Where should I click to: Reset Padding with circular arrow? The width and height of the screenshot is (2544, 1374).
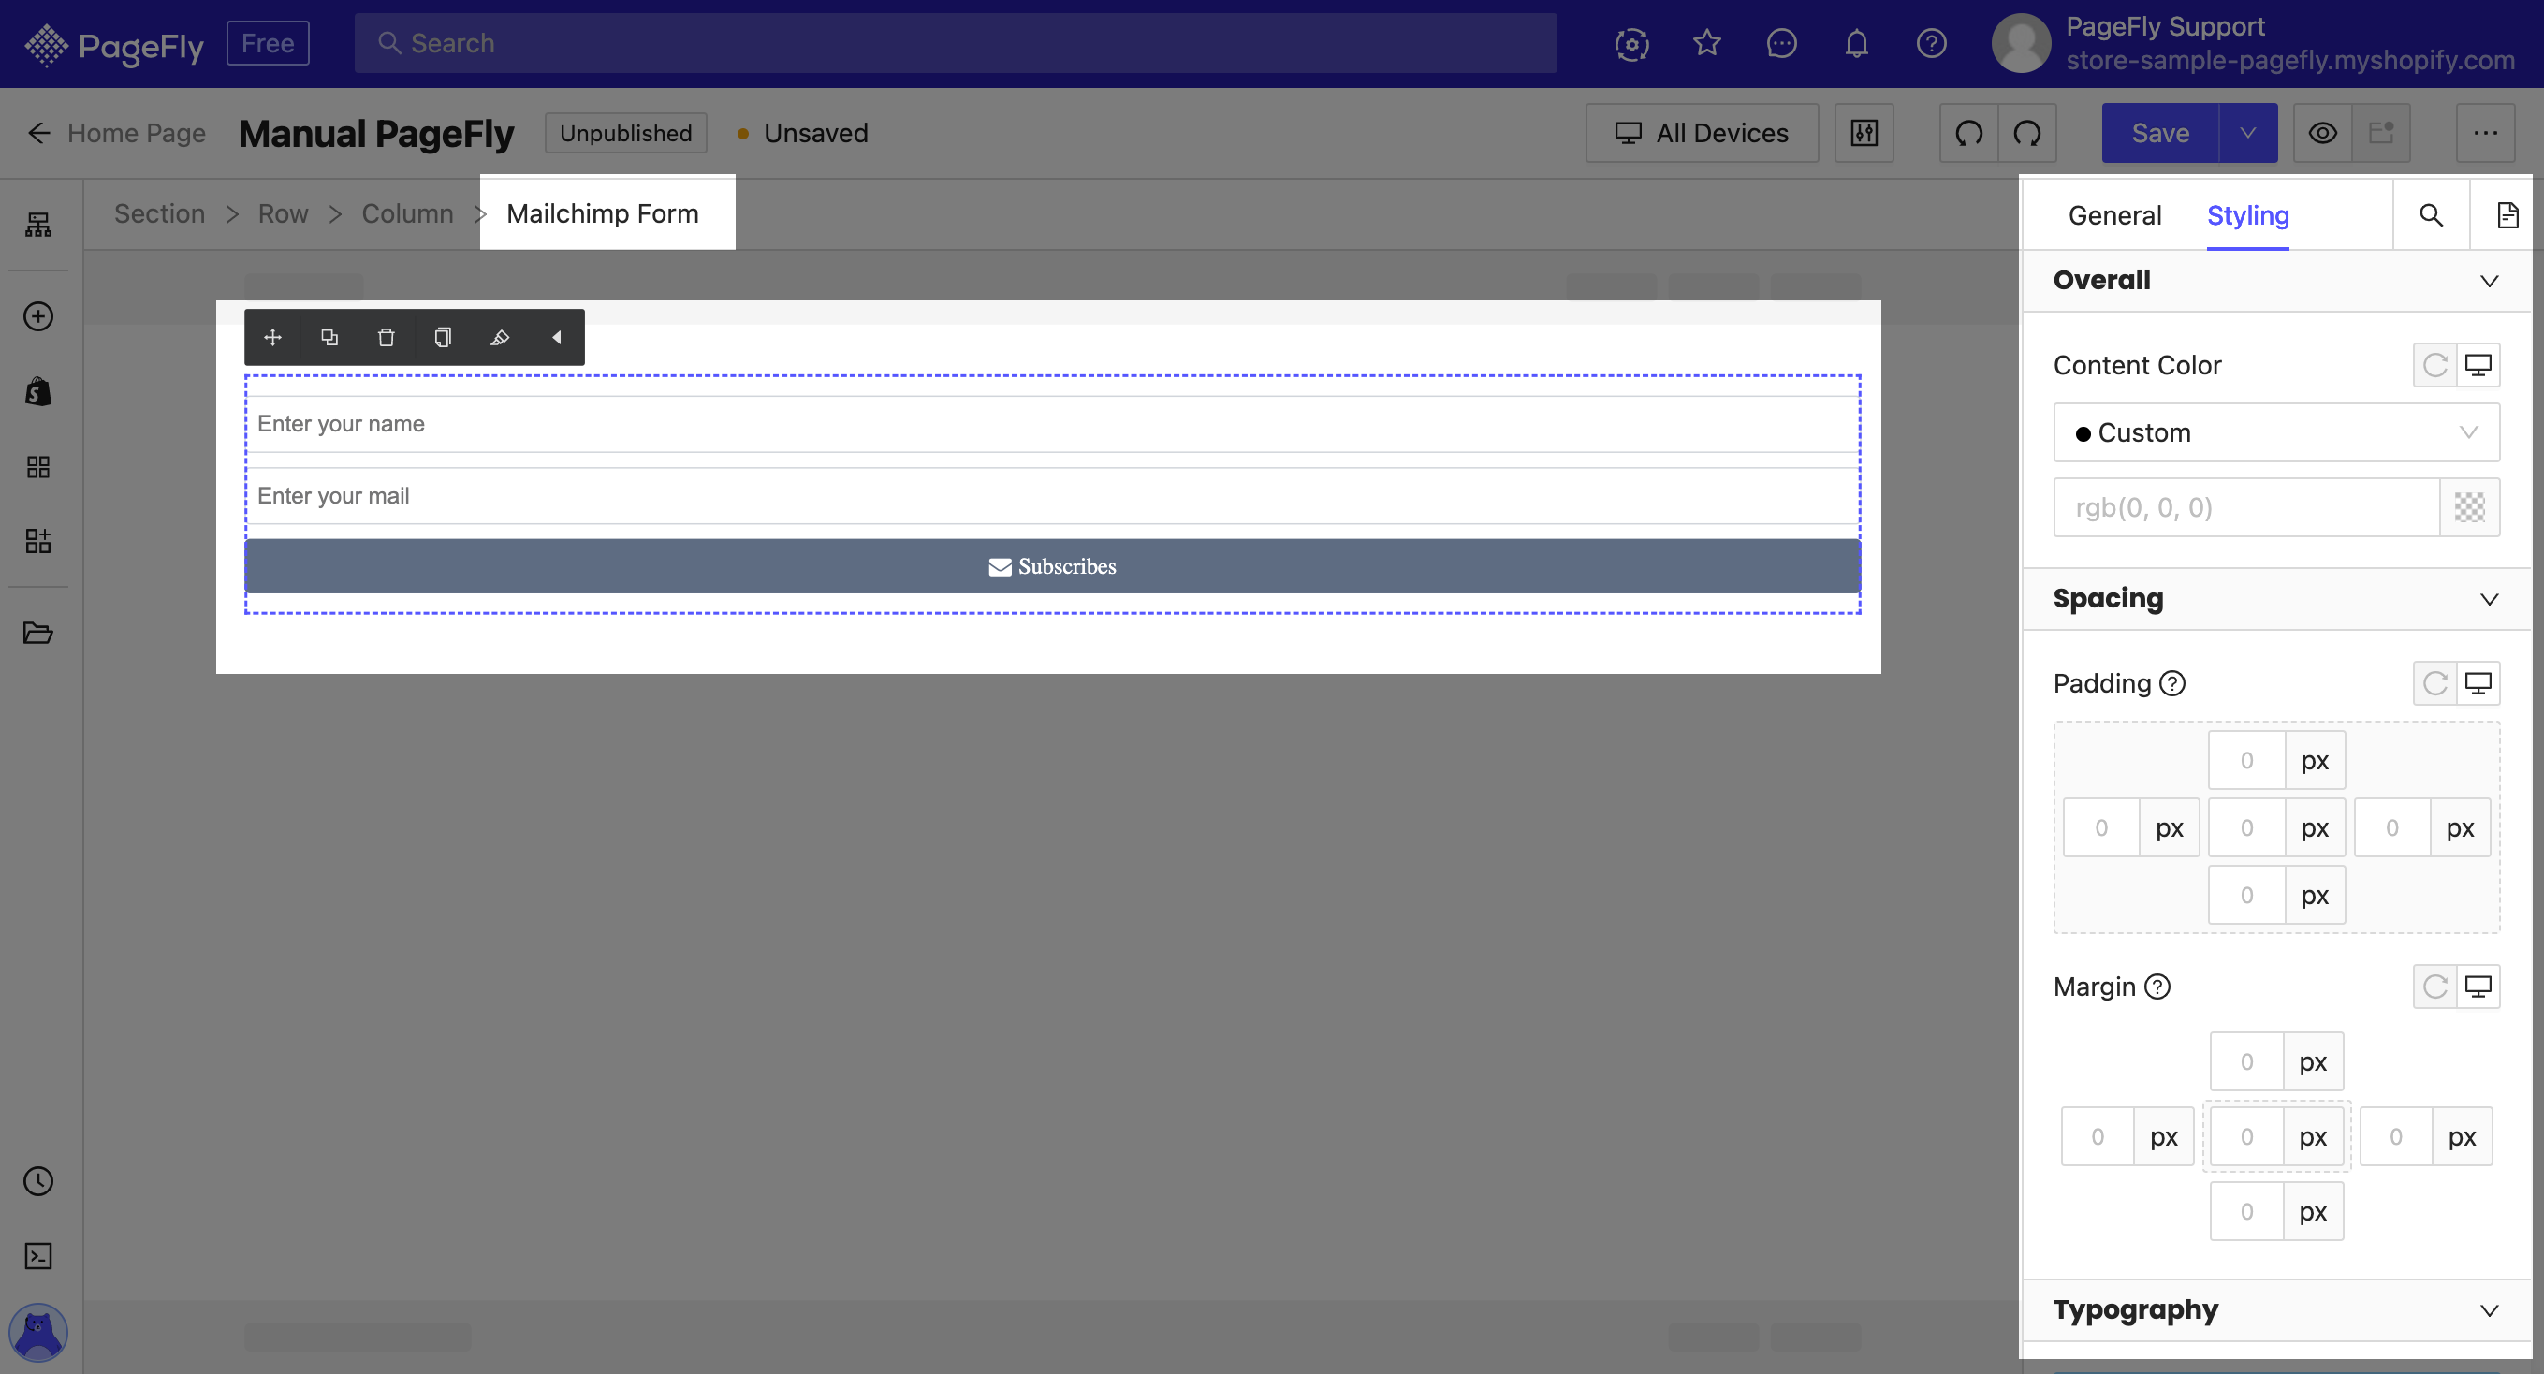click(x=2435, y=683)
